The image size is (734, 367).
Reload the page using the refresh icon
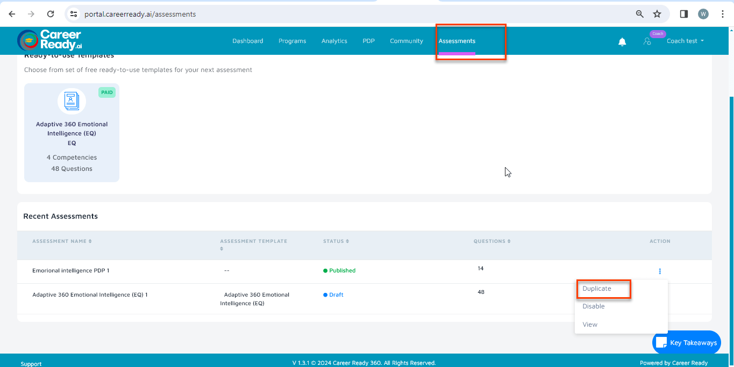(x=51, y=14)
